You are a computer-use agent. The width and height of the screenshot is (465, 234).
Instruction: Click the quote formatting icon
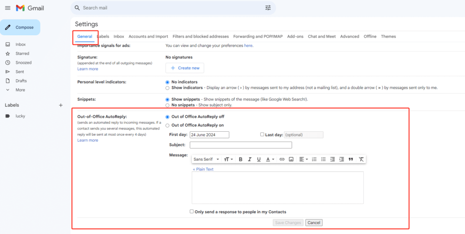point(351,159)
